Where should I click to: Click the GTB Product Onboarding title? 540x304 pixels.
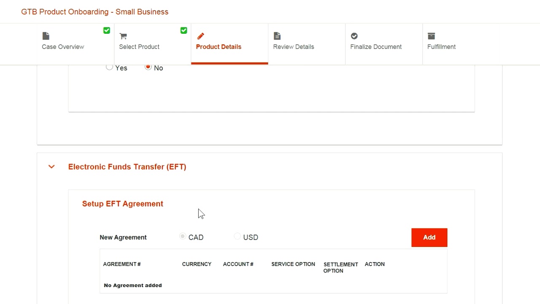tap(95, 12)
